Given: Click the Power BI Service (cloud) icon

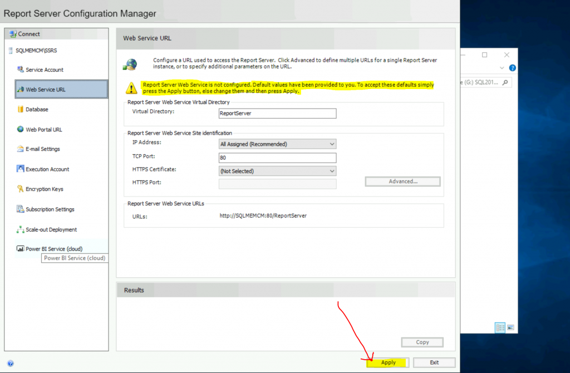Looking at the screenshot, I should click(x=21, y=249).
